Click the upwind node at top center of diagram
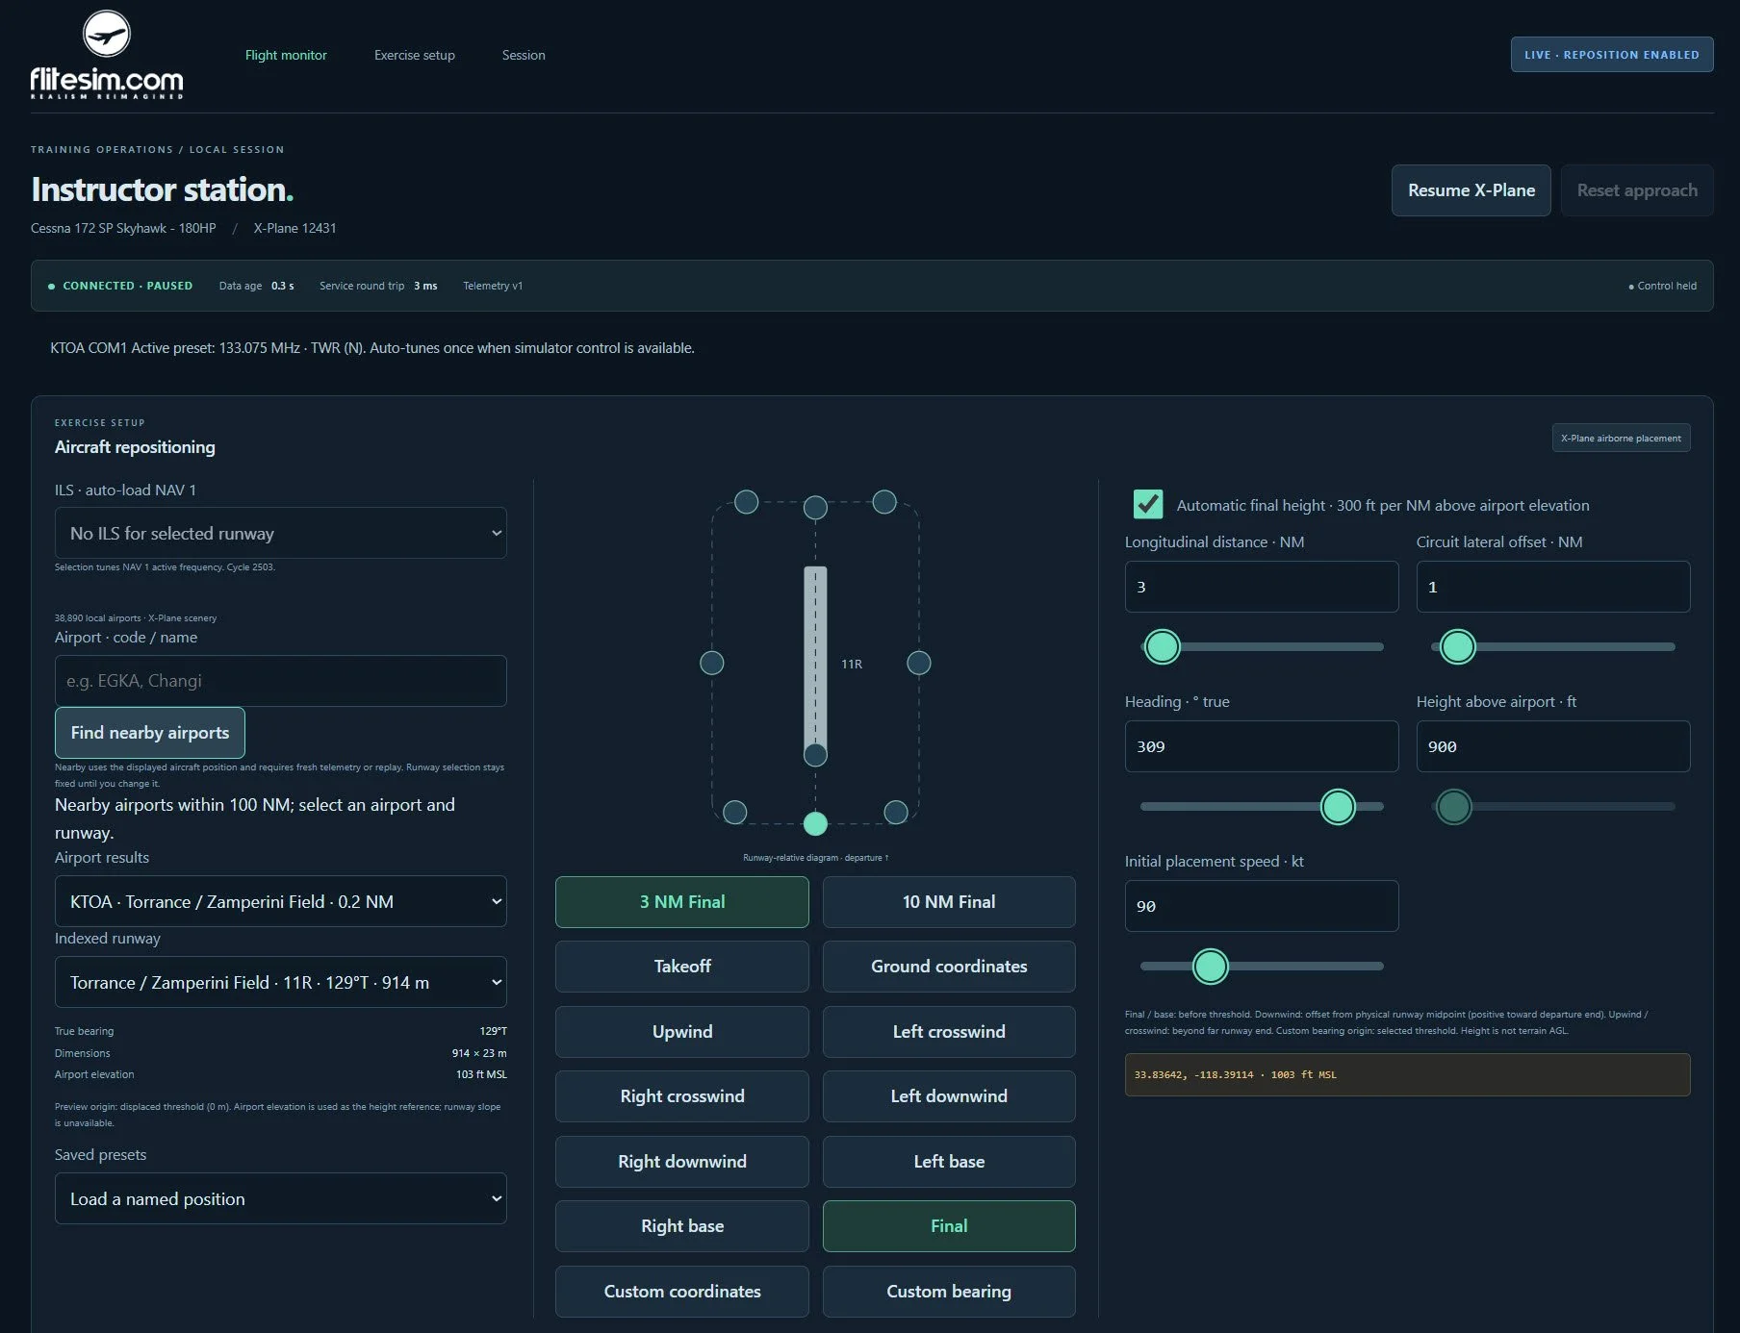Screen dimensions: 1740x1333 click(815, 507)
